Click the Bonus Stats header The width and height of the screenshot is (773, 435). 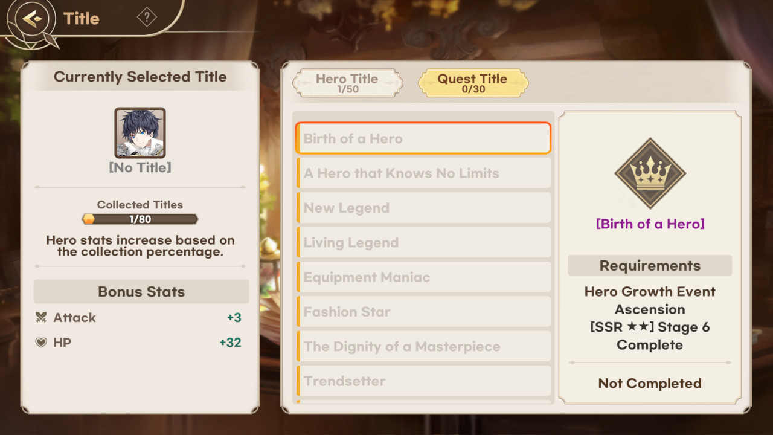pyautogui.click(x=141, y=292)
